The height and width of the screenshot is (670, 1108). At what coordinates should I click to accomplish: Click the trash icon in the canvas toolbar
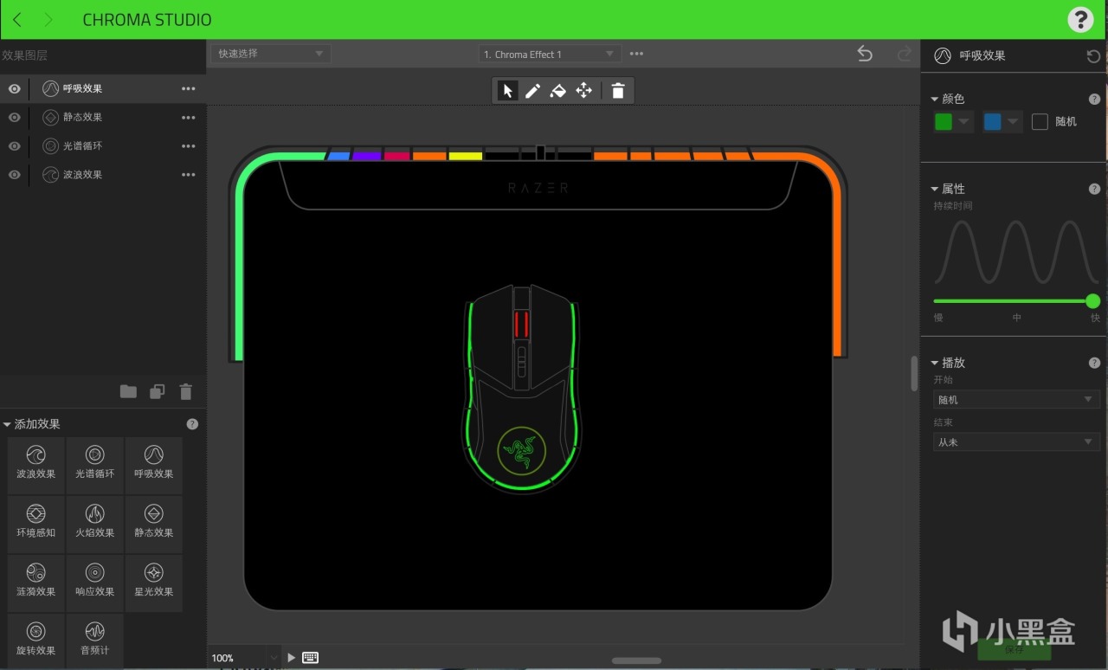(x=618, y=91)
